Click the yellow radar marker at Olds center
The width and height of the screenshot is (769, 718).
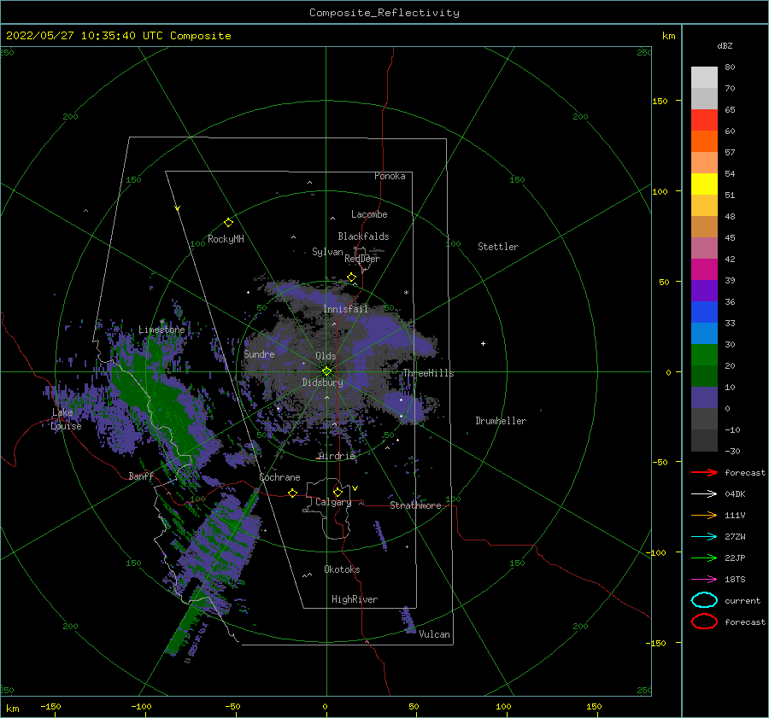tap(326, 371)
